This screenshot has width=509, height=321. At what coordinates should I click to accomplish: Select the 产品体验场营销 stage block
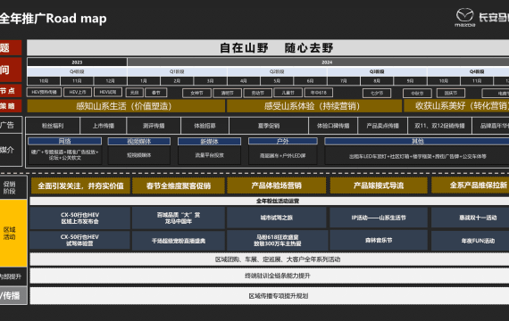tap(276, 185)
